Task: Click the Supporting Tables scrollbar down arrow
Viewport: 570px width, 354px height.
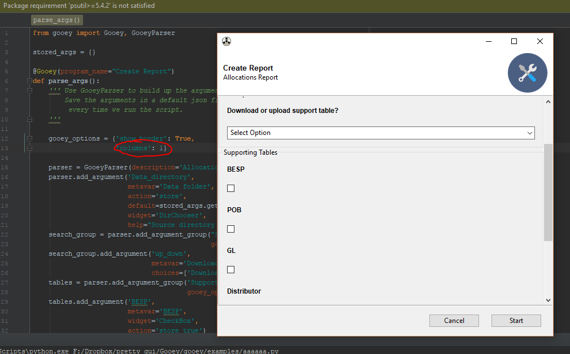Action: coord(547,300)
